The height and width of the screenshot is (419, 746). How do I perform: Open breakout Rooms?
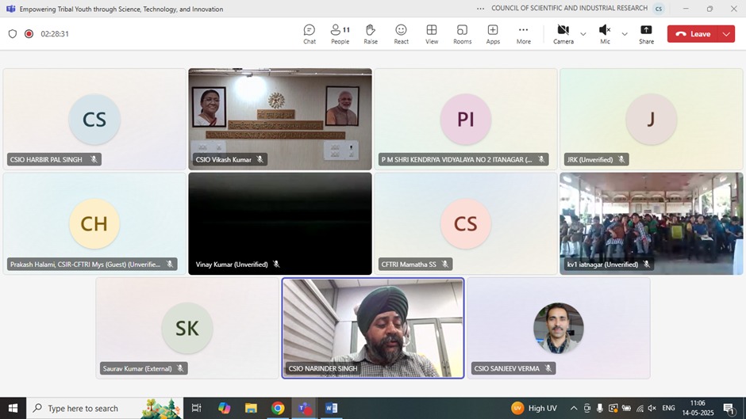click(x=462, y=34)
